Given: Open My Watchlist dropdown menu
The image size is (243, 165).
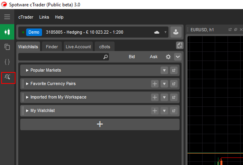Looking at the screenshot, I should [x=164, y=111].
